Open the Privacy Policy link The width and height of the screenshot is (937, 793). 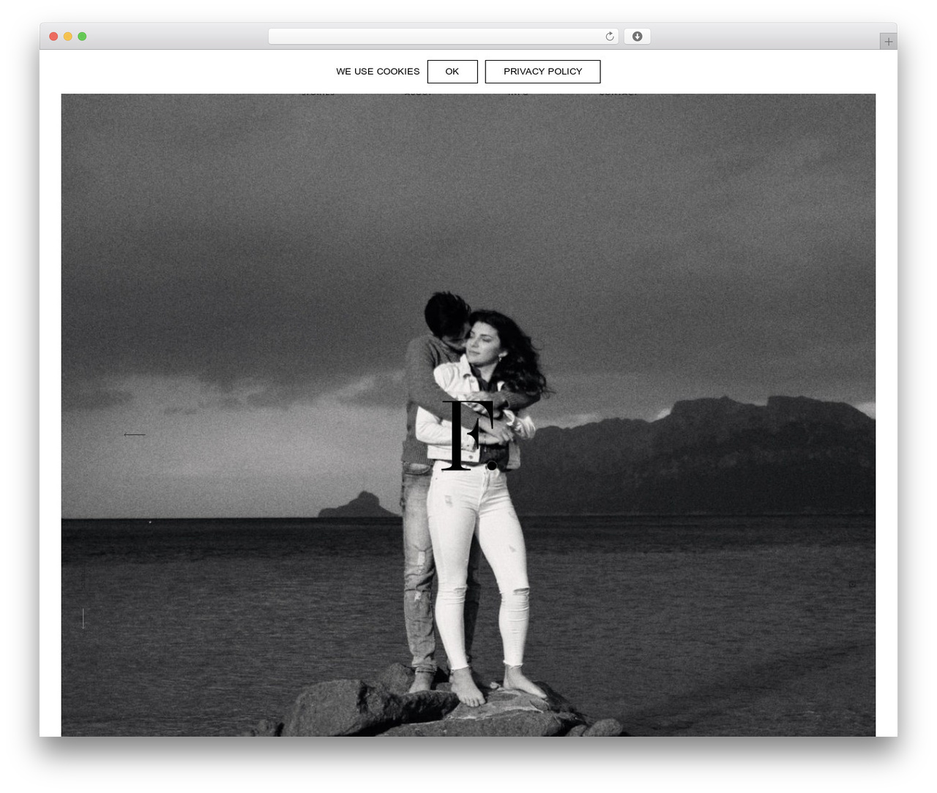click(542, 72)
